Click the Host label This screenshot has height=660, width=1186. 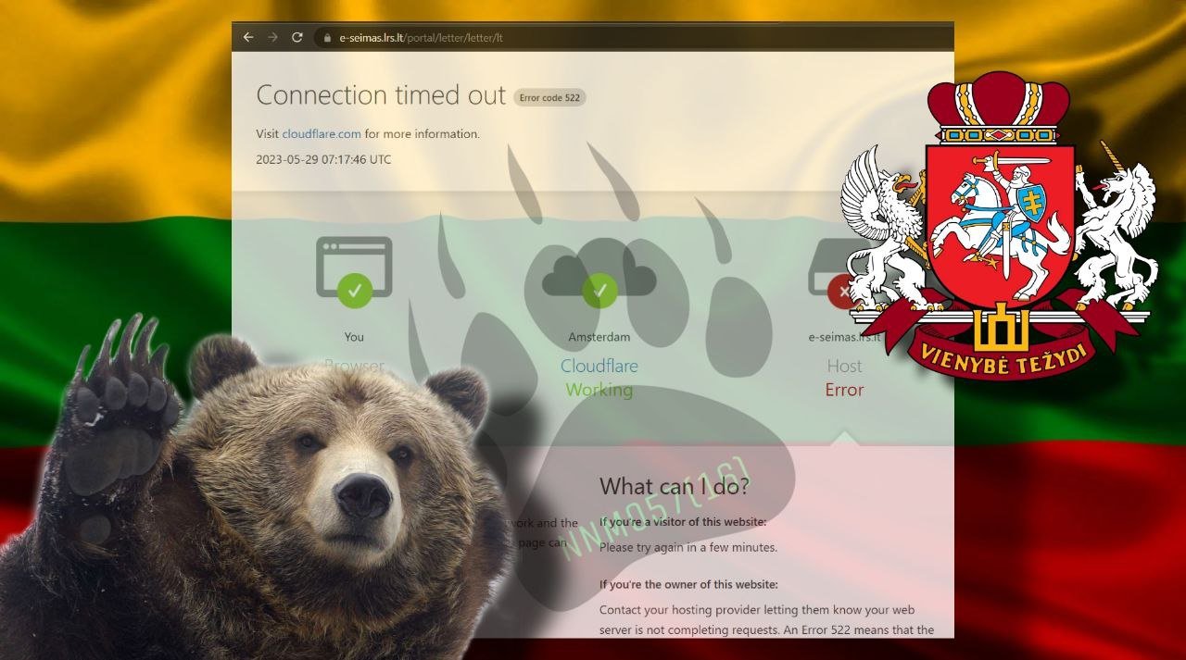pos(844,366)
